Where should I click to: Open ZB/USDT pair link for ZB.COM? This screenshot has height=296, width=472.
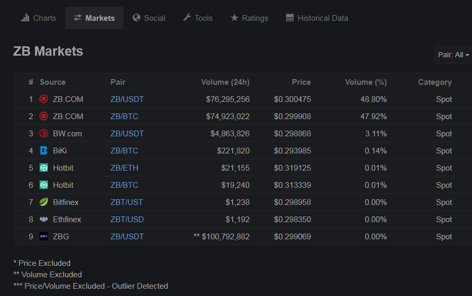pos(127,99)
